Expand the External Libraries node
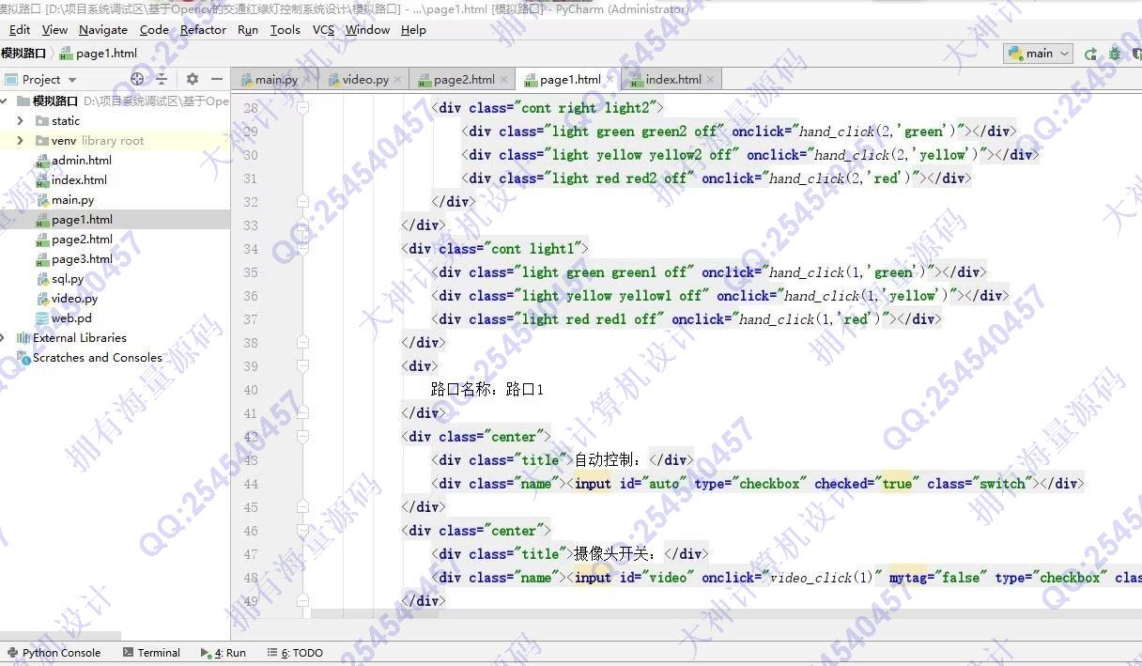Image resolution: width=1142 pixels, height=666 pixels. [5, 338]
